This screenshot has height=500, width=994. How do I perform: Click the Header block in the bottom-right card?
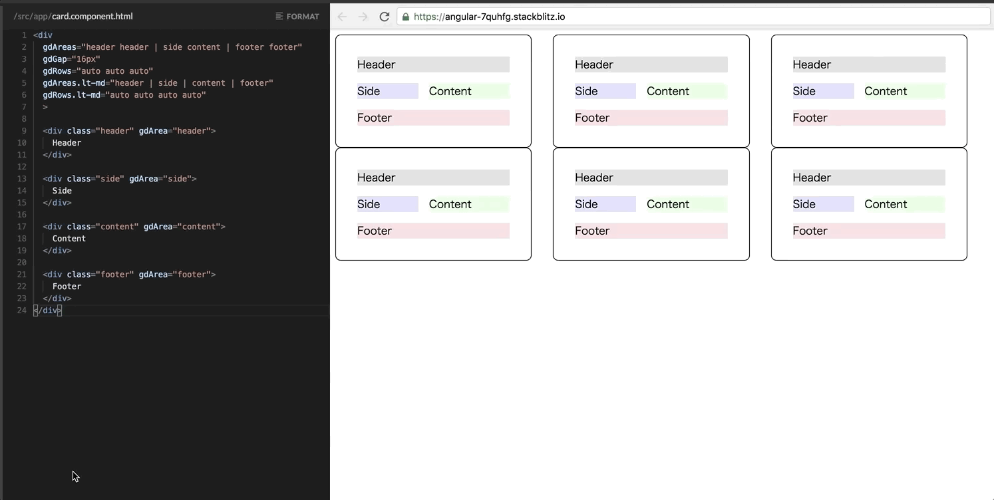(x=868, y=177)
